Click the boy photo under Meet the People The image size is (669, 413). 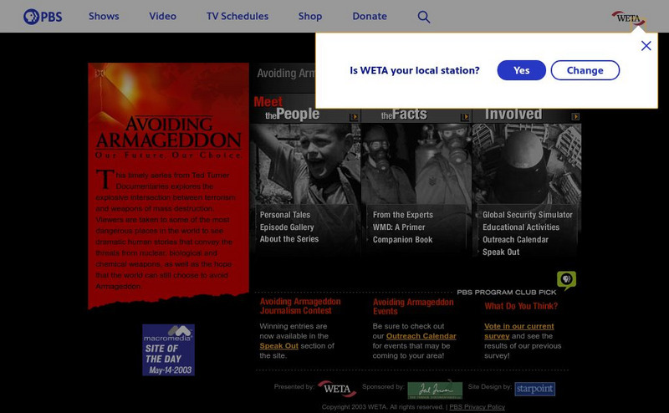coord(305,163)
